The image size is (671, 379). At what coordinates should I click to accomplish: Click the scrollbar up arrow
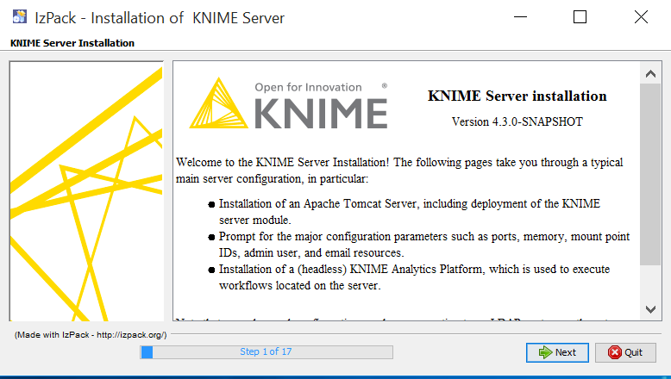pyautogui.click(x=650, y=73)
